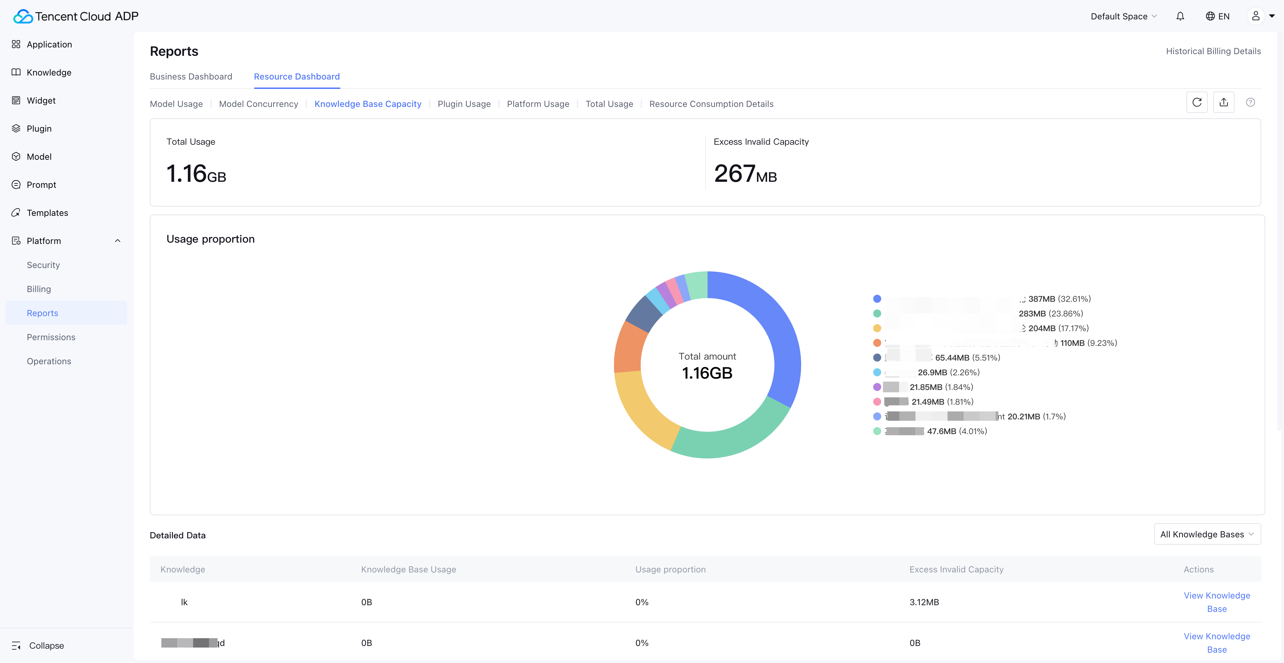The width and height of the screenshot is (1284, 663).
Task: Switch to the Business Dashboard tab
Action: click(191, 76)
